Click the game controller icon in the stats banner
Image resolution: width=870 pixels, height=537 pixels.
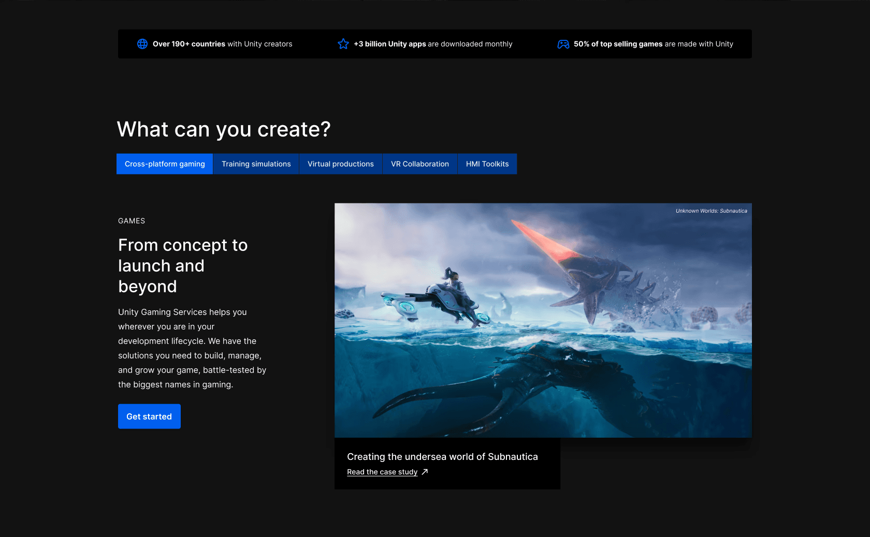point(563,44)
